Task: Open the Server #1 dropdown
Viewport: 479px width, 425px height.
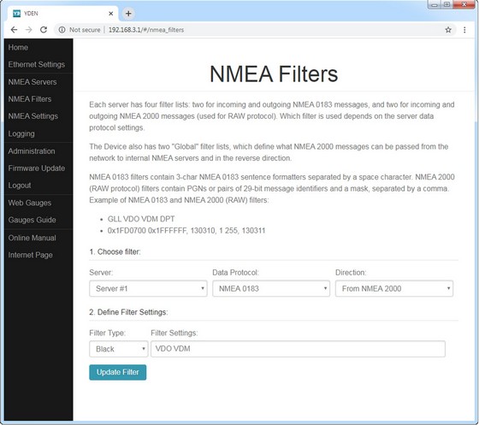Action: (148, 288)
